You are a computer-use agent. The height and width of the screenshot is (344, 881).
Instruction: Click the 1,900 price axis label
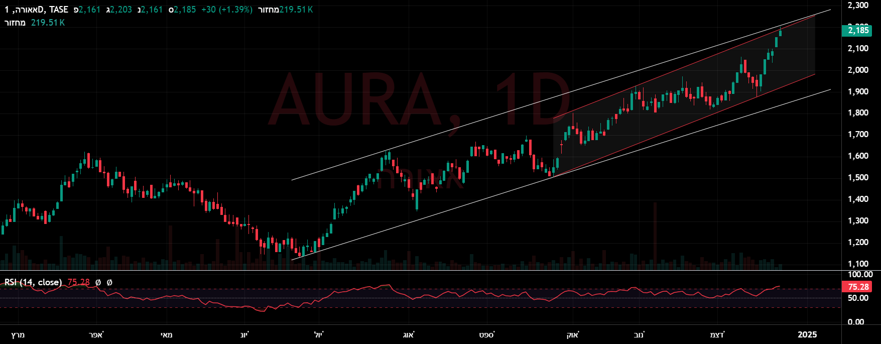click(858, 91)
